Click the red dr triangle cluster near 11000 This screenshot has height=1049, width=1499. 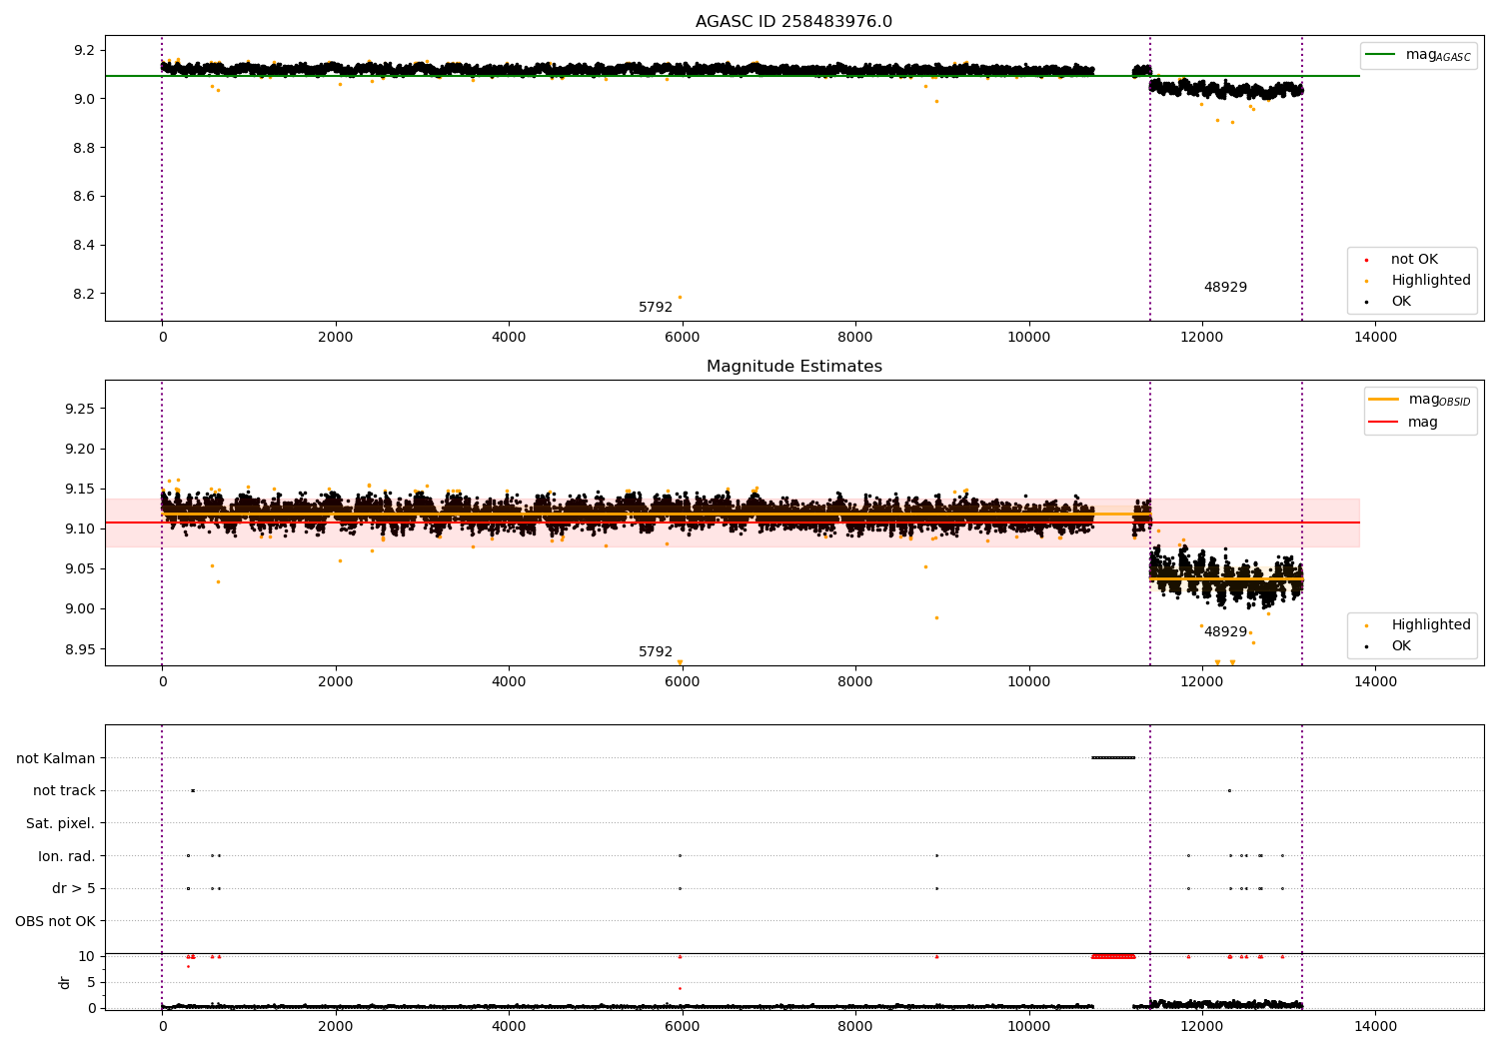coord(1113,957)
